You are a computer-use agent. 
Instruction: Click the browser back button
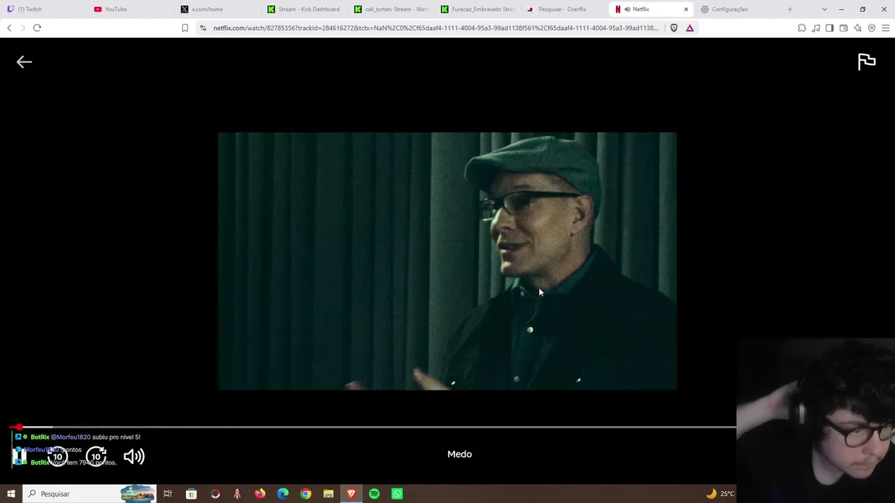9,28
